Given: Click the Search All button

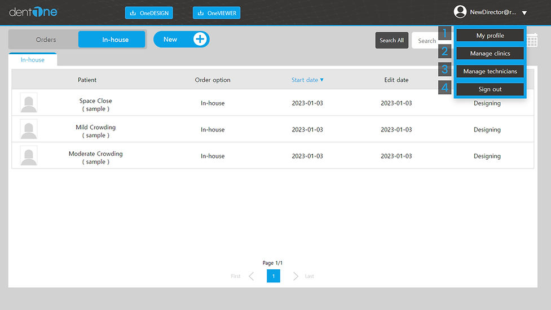Looking at the screenshot, I should pos(391,40).
